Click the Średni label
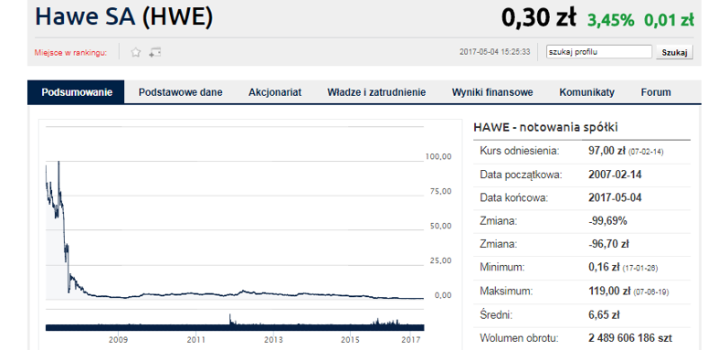 click(x=496, y=315)
